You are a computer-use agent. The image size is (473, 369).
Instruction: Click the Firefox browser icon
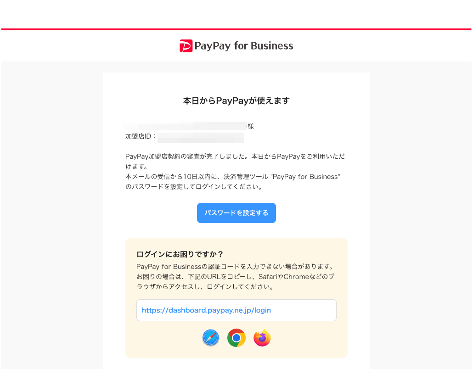coord(262,338)
